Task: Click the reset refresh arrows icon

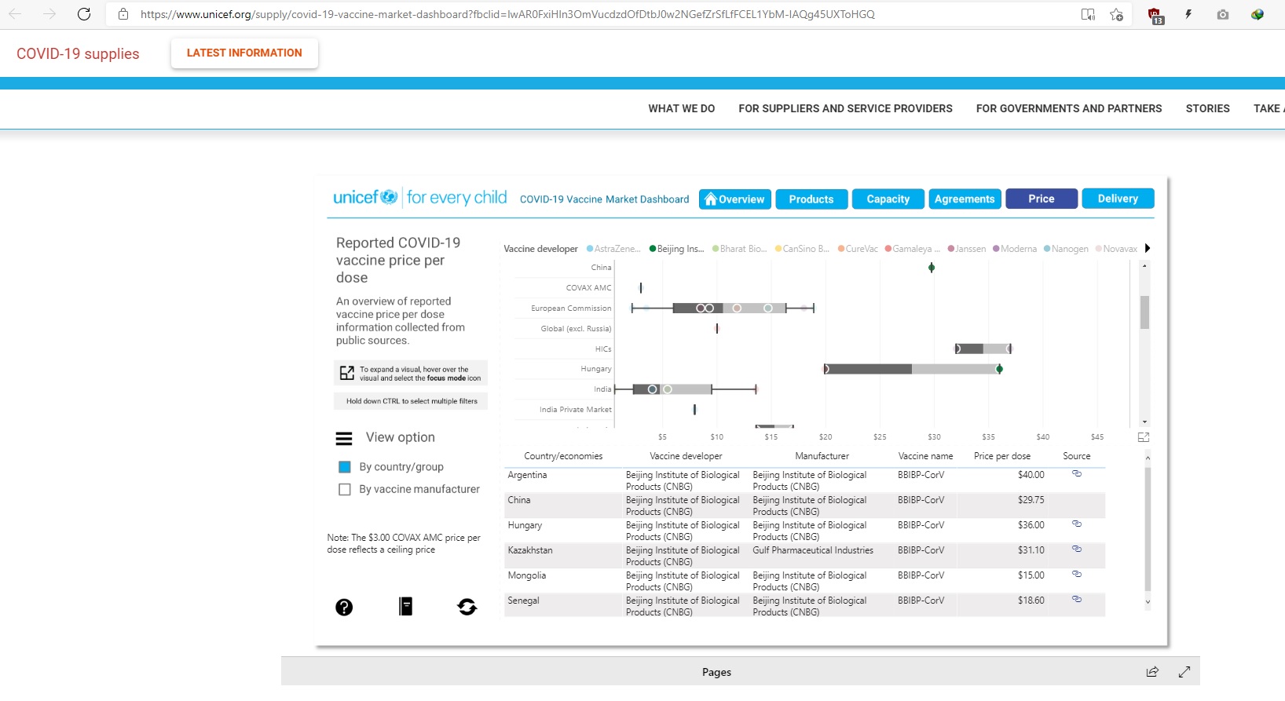Action: point(467,606)
